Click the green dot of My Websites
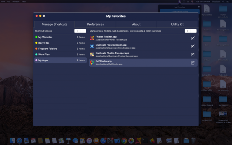The image size is (232, 145). click(x=36, y=37)
